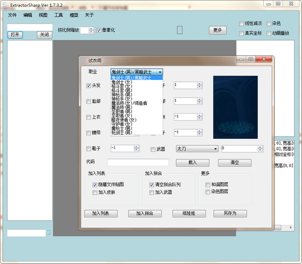Enable the 鞋子 checkbox

point(89,149)
